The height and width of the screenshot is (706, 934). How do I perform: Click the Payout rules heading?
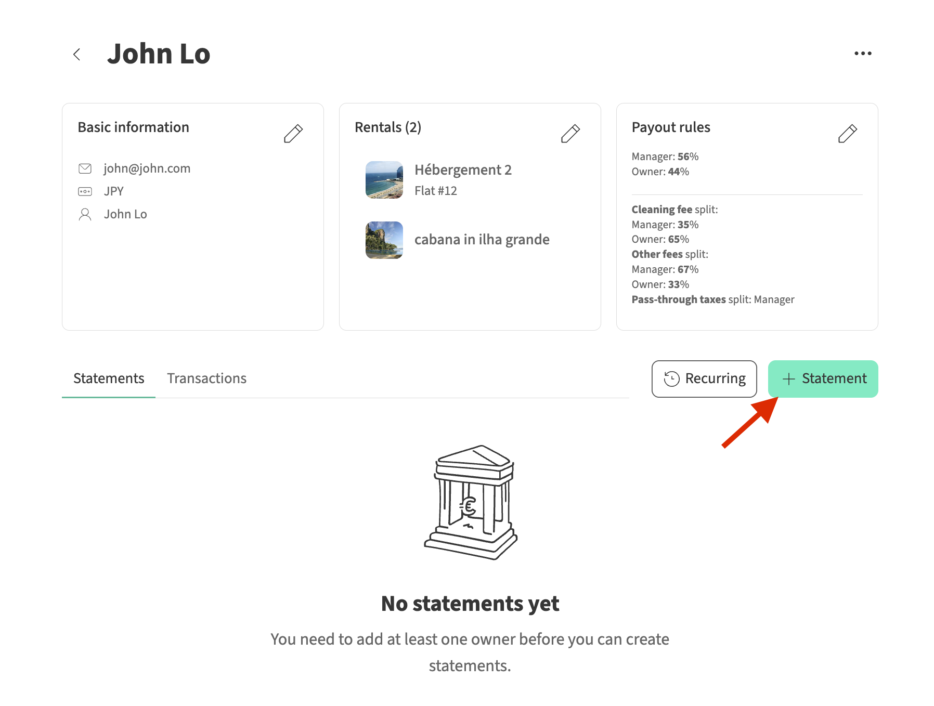point(670,127)
